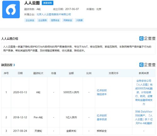157x136 pixels.
Task: Click 红点创投 in the A轮 row
Action: (x=102, y=90)
